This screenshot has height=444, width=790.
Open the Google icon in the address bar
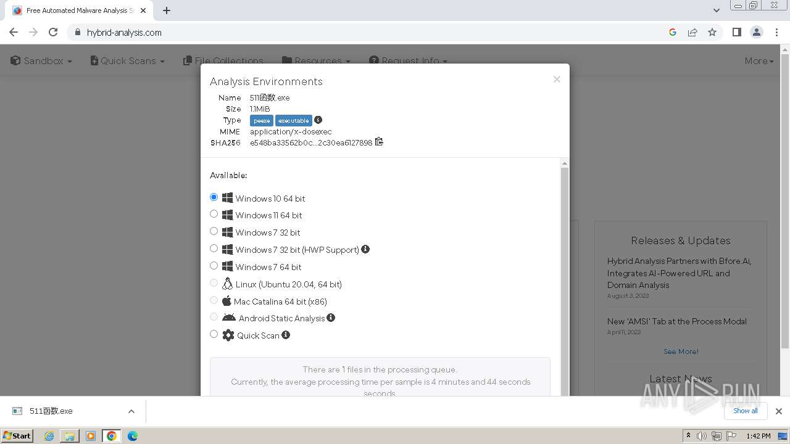pos(673,32)
